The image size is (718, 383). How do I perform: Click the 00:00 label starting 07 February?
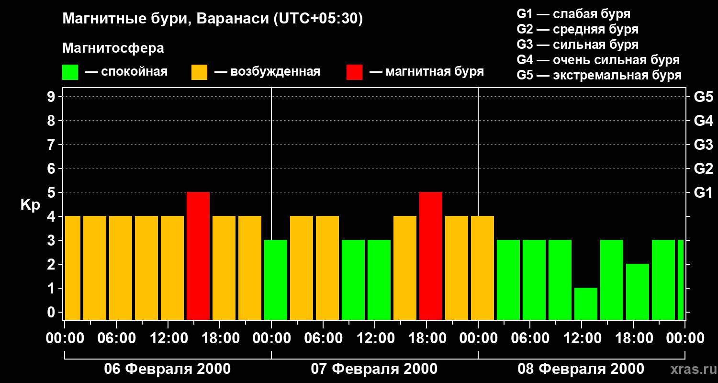271,338
